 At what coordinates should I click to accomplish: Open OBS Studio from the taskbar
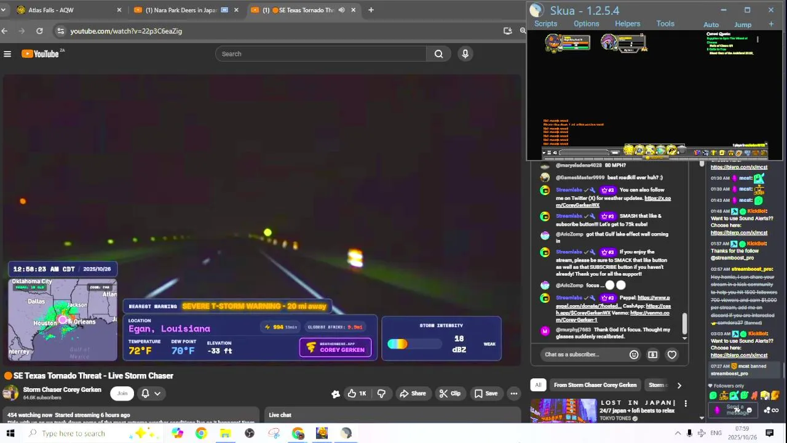249,433
